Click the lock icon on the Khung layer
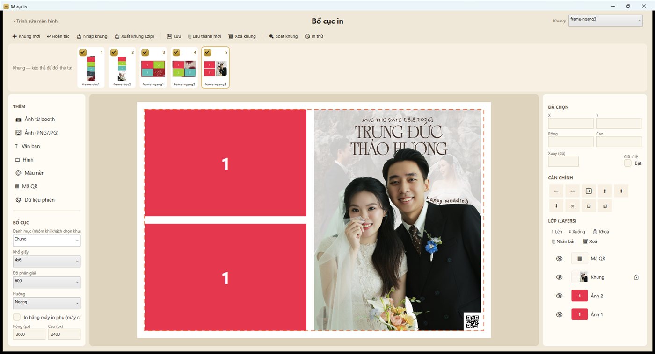This screenshot has height=354, width=655. [x=636, y=277]
